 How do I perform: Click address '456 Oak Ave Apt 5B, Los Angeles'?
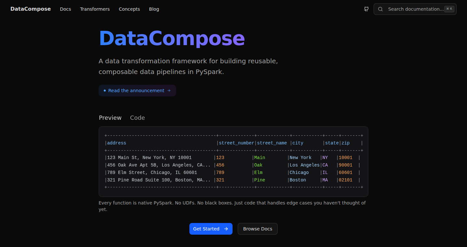click(x=159, y=165)
